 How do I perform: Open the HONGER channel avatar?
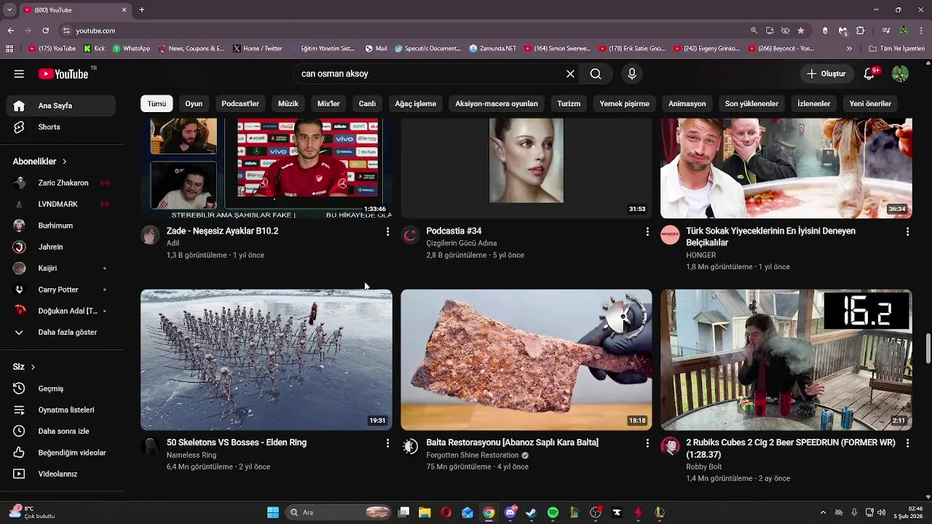tap(670, 234)
